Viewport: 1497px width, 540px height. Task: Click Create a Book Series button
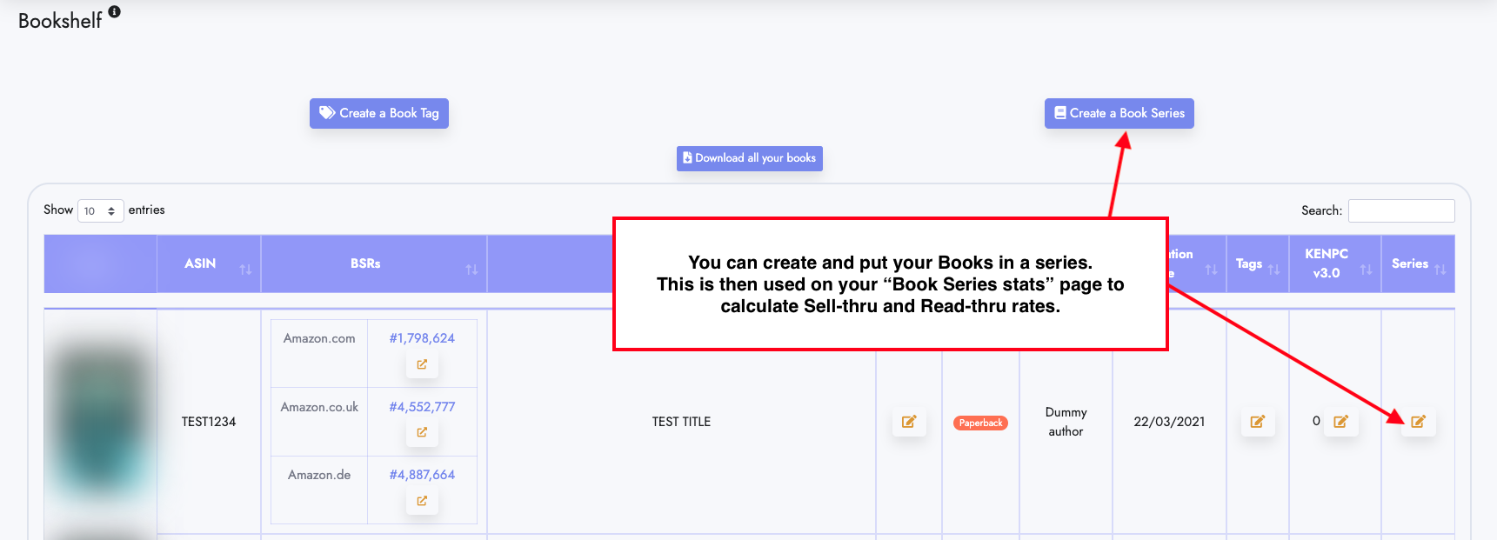pos(1119,113)
